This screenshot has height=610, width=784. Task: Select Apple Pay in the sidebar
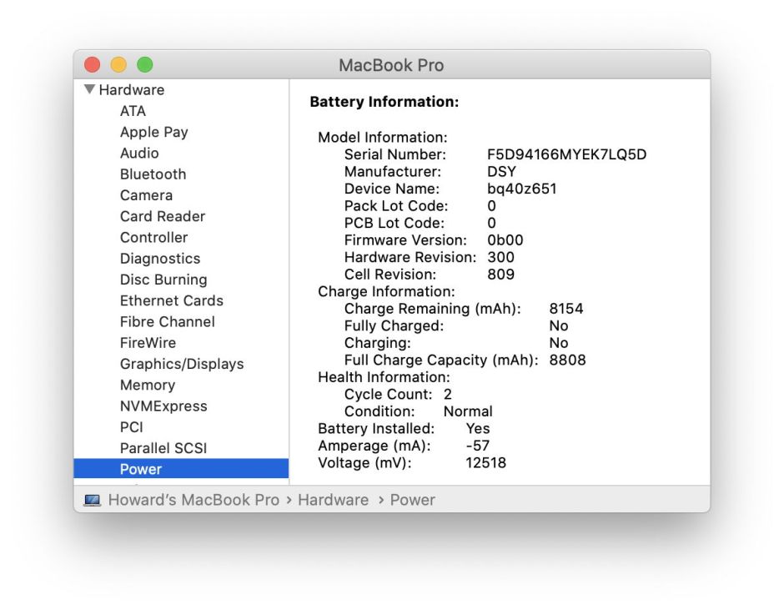[x=153, y=132]
